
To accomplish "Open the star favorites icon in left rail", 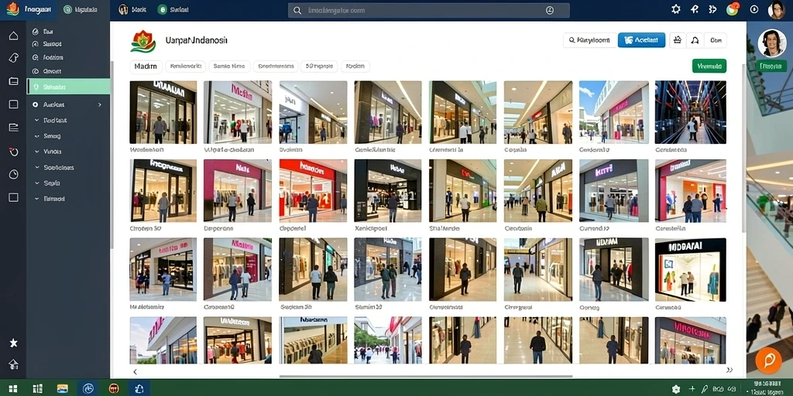I will [14, 343].
